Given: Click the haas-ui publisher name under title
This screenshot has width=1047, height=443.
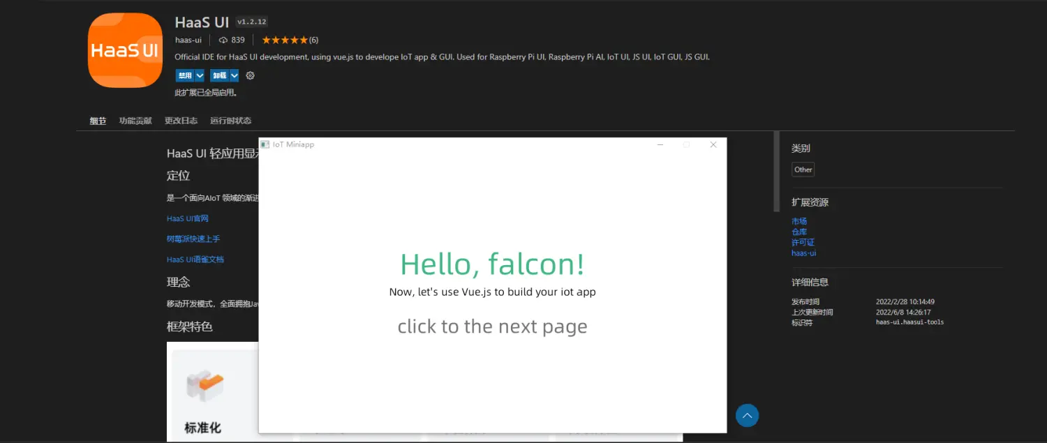Looking at the screenshot, I should pyautogui.click(x=188, y=40).
